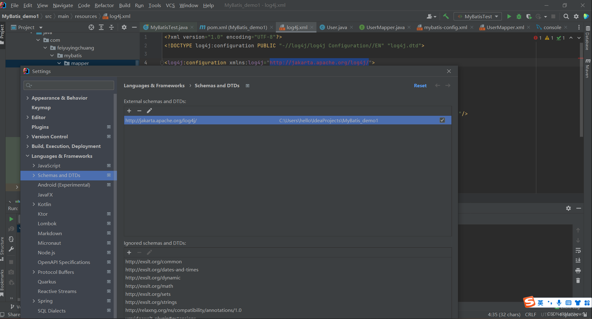Open the Lombok settings page
This screenshot has height=319, width=592.
coord(47,223)
